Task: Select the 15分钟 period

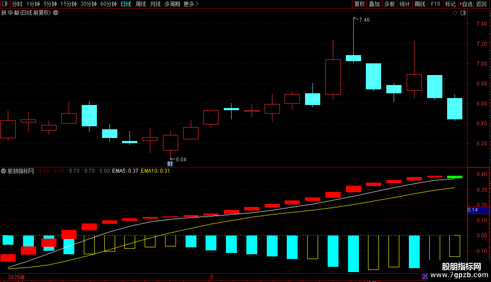Action: point(69,4)
